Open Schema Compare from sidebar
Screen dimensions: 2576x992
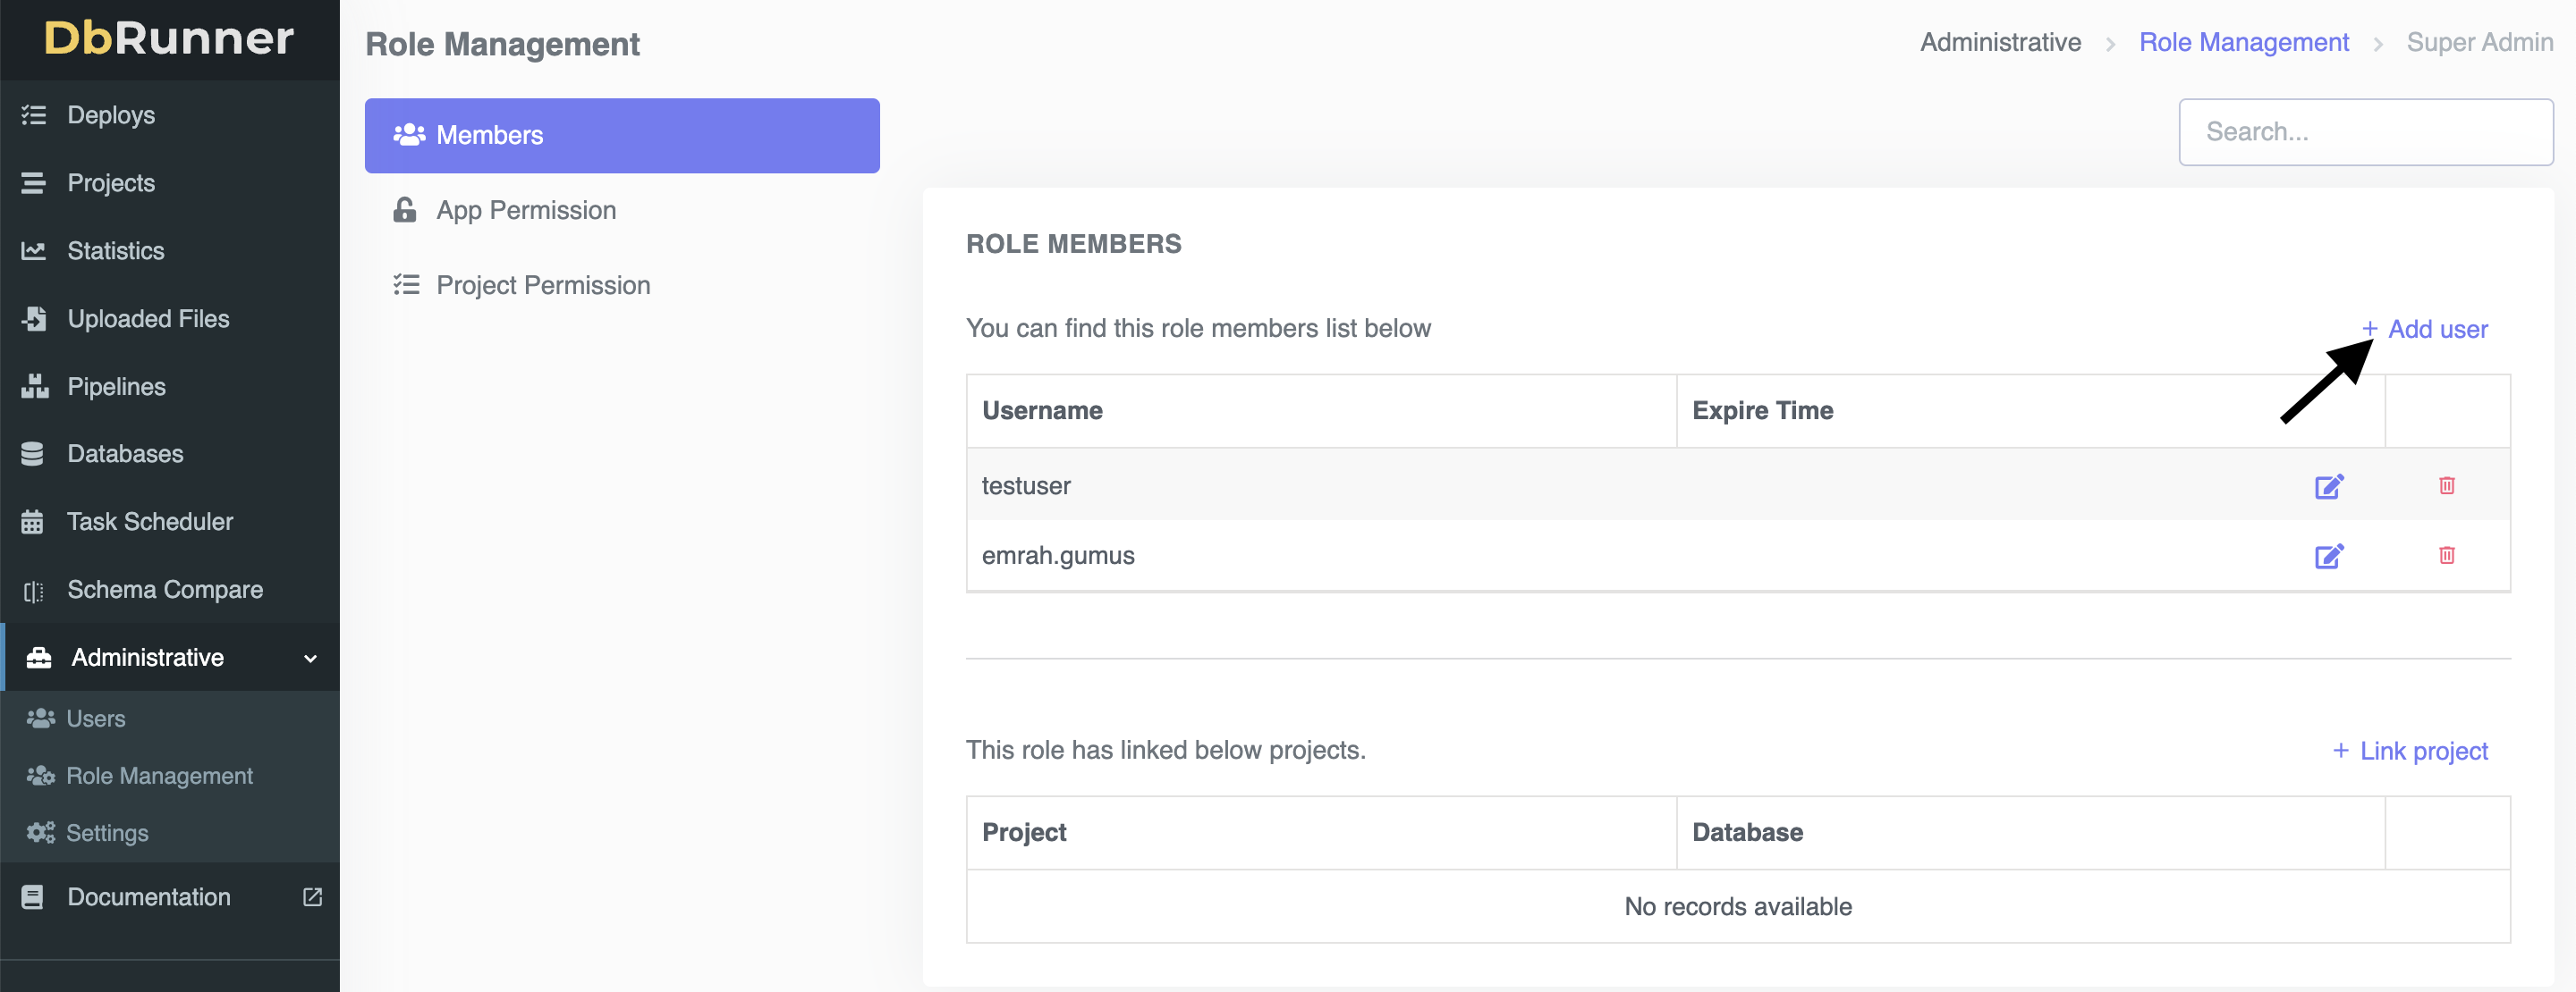tap(164, 590)
